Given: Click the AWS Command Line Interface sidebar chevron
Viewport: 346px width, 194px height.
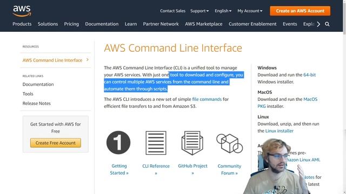Looking at the screenshot, I should pos(88,60).
